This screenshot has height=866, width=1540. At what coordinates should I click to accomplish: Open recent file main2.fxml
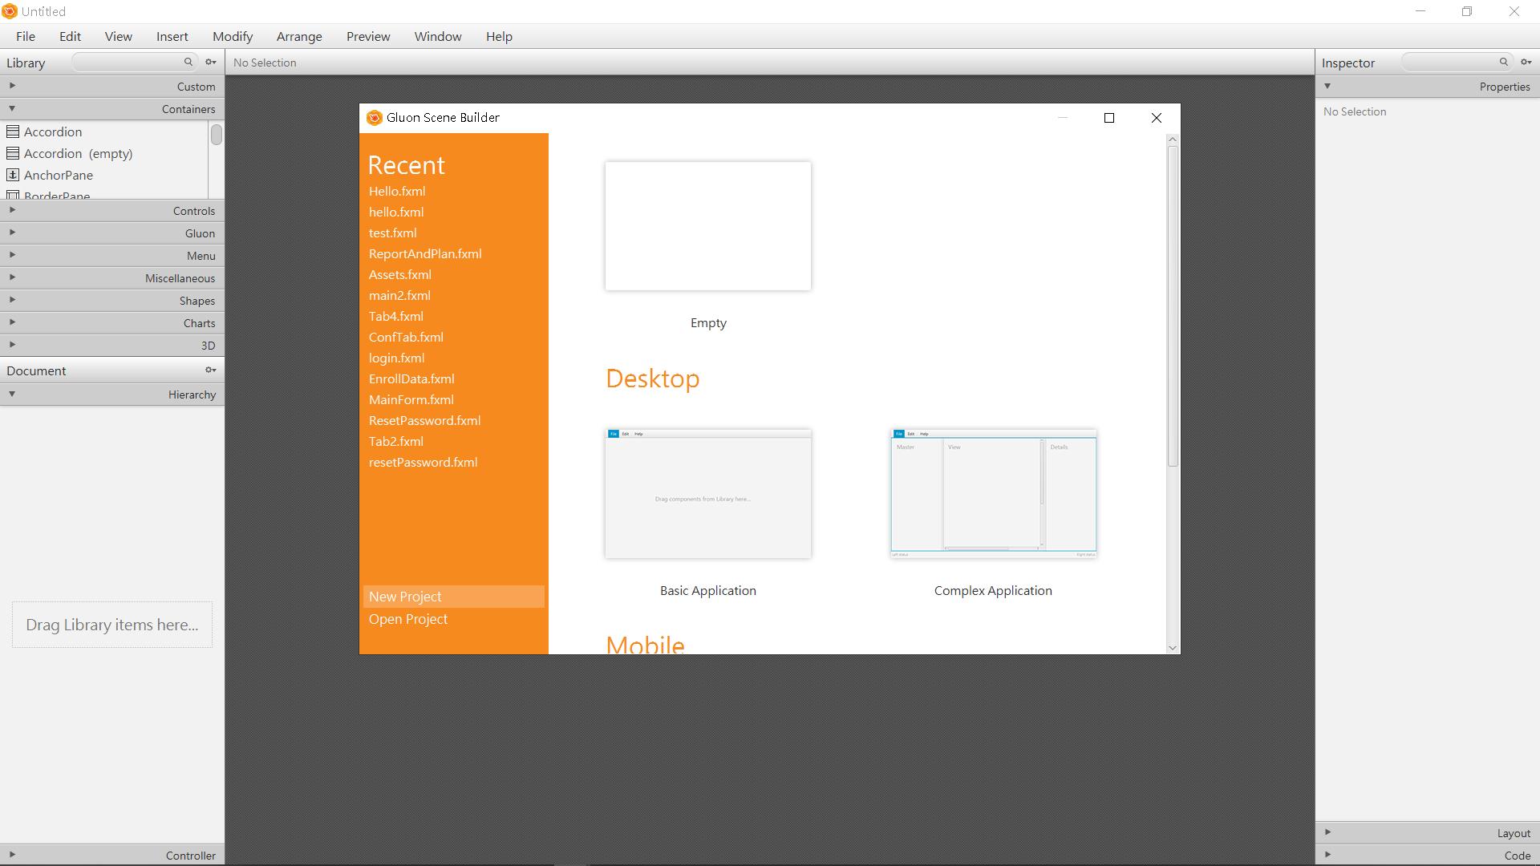[x=399, y=295]
